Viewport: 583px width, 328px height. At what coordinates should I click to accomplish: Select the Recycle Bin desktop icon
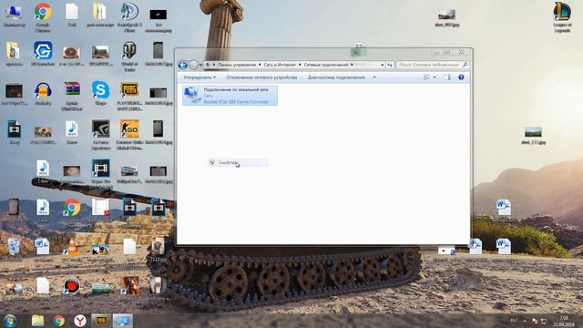tap(14, 249)
